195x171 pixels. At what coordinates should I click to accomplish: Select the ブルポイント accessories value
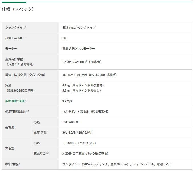117,164
